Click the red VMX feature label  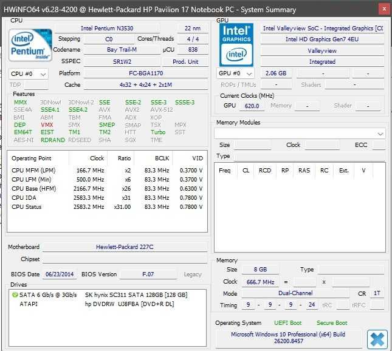[x=47, y=124]
